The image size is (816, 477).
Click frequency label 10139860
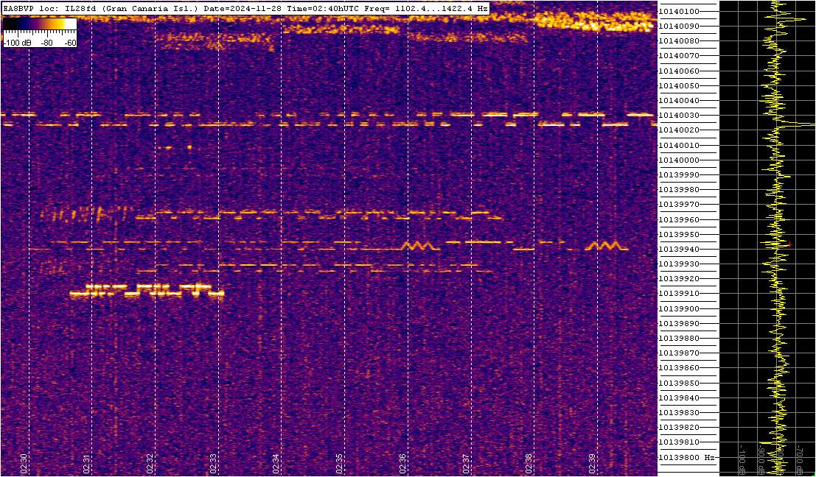[678, 368]
